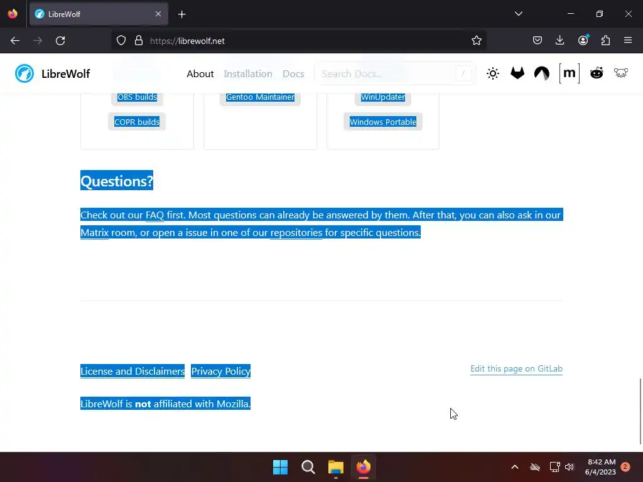The width and height of the screenshot is (643, 482).
Task: Open the About nav item
Action: click(x=200, y=74)
